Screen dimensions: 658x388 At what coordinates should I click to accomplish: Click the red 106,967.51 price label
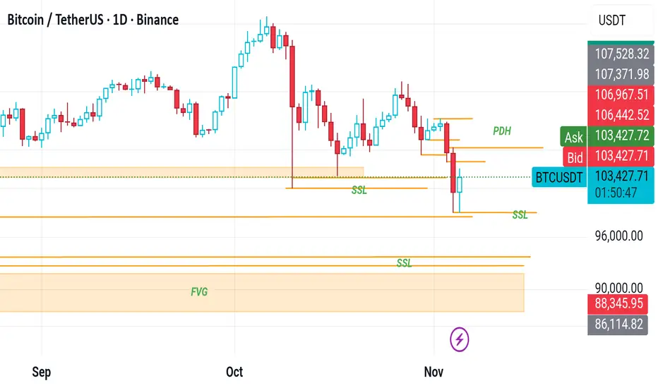tap(621, 95)
